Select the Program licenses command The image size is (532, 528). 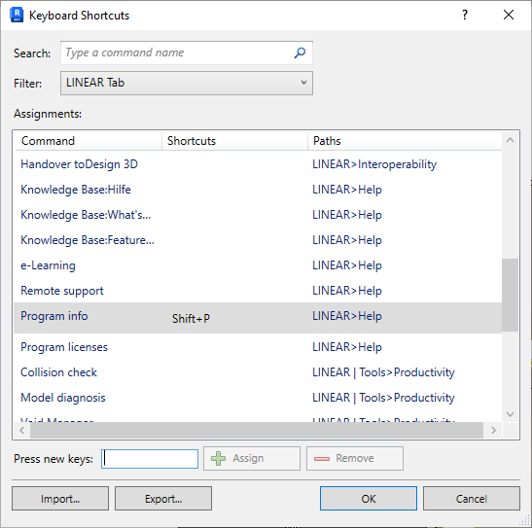click(64, 347)
